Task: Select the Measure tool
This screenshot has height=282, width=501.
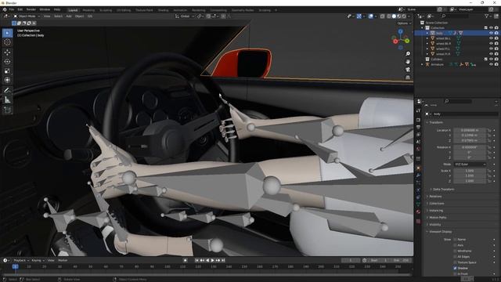Action: 7,100
